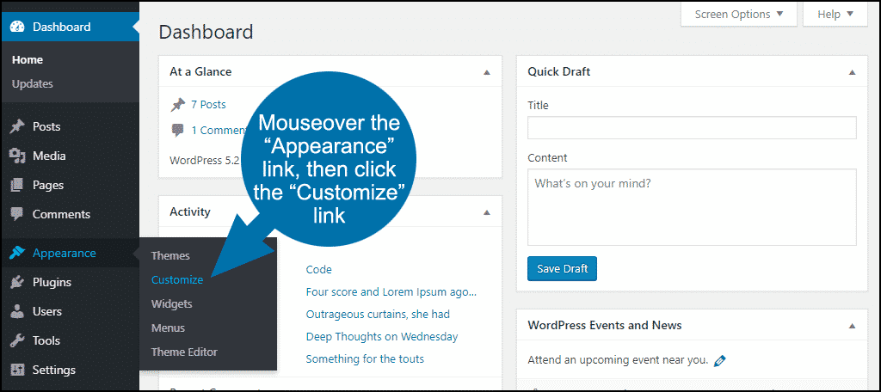This screenshot has width=881, height=392.
Task: Open the Users menu label
Action: pos(46,311)
